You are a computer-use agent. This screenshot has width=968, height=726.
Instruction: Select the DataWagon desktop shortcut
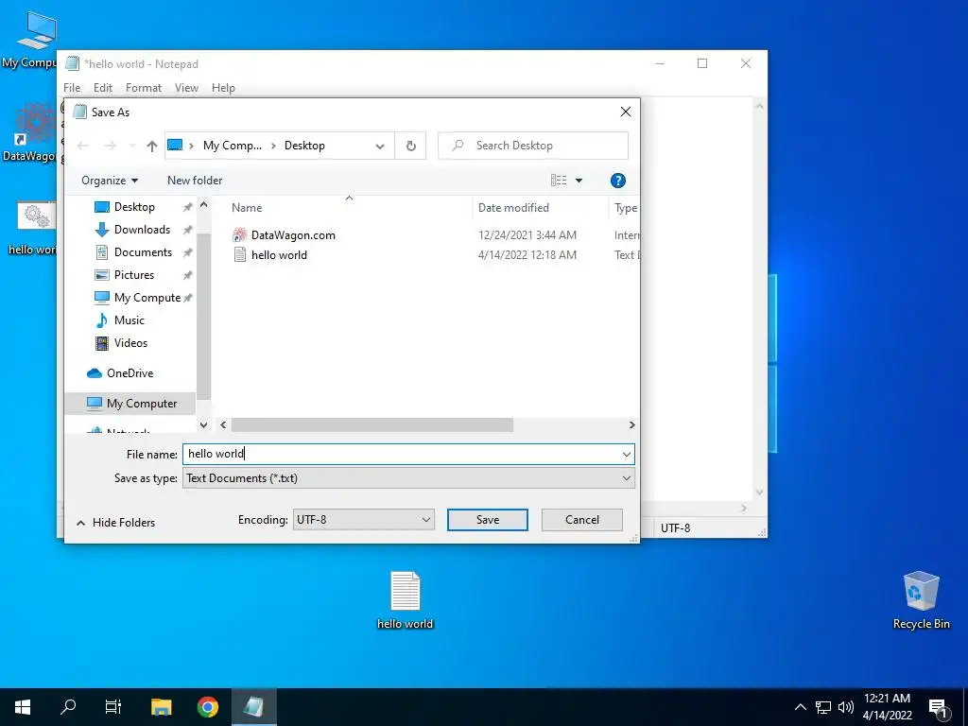[29, 133]
